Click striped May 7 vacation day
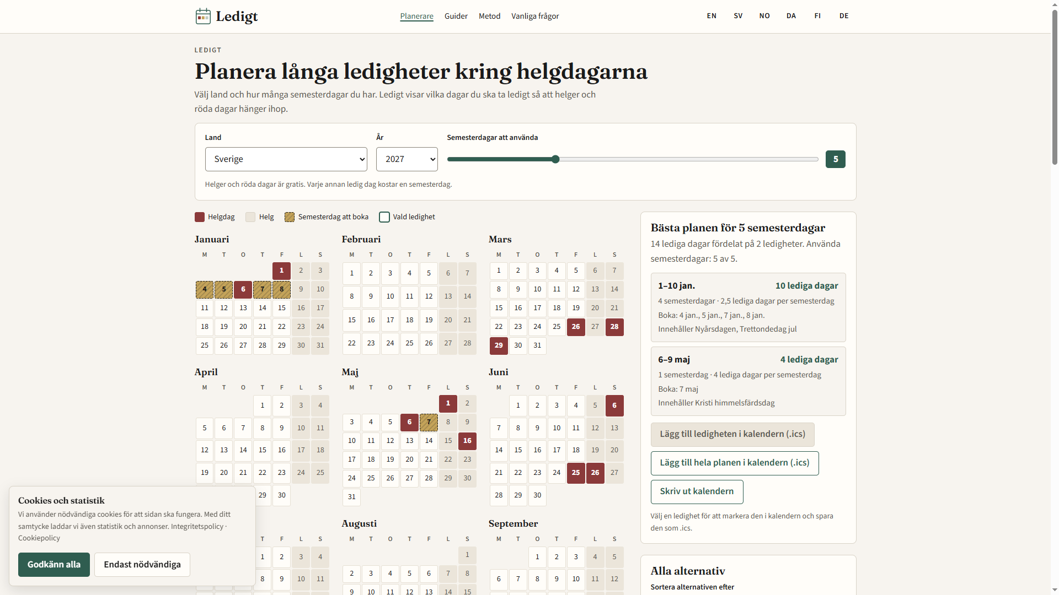 tap(429, 422)
